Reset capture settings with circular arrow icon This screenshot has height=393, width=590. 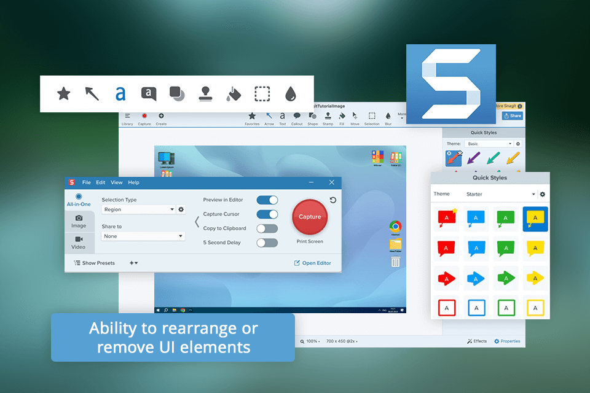333,200
